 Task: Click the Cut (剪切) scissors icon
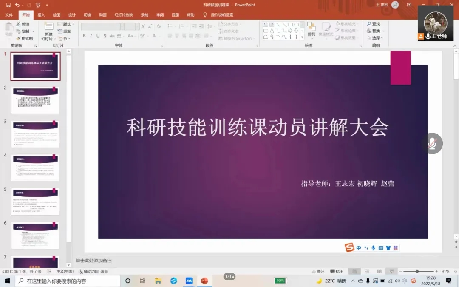pos(19,24)
